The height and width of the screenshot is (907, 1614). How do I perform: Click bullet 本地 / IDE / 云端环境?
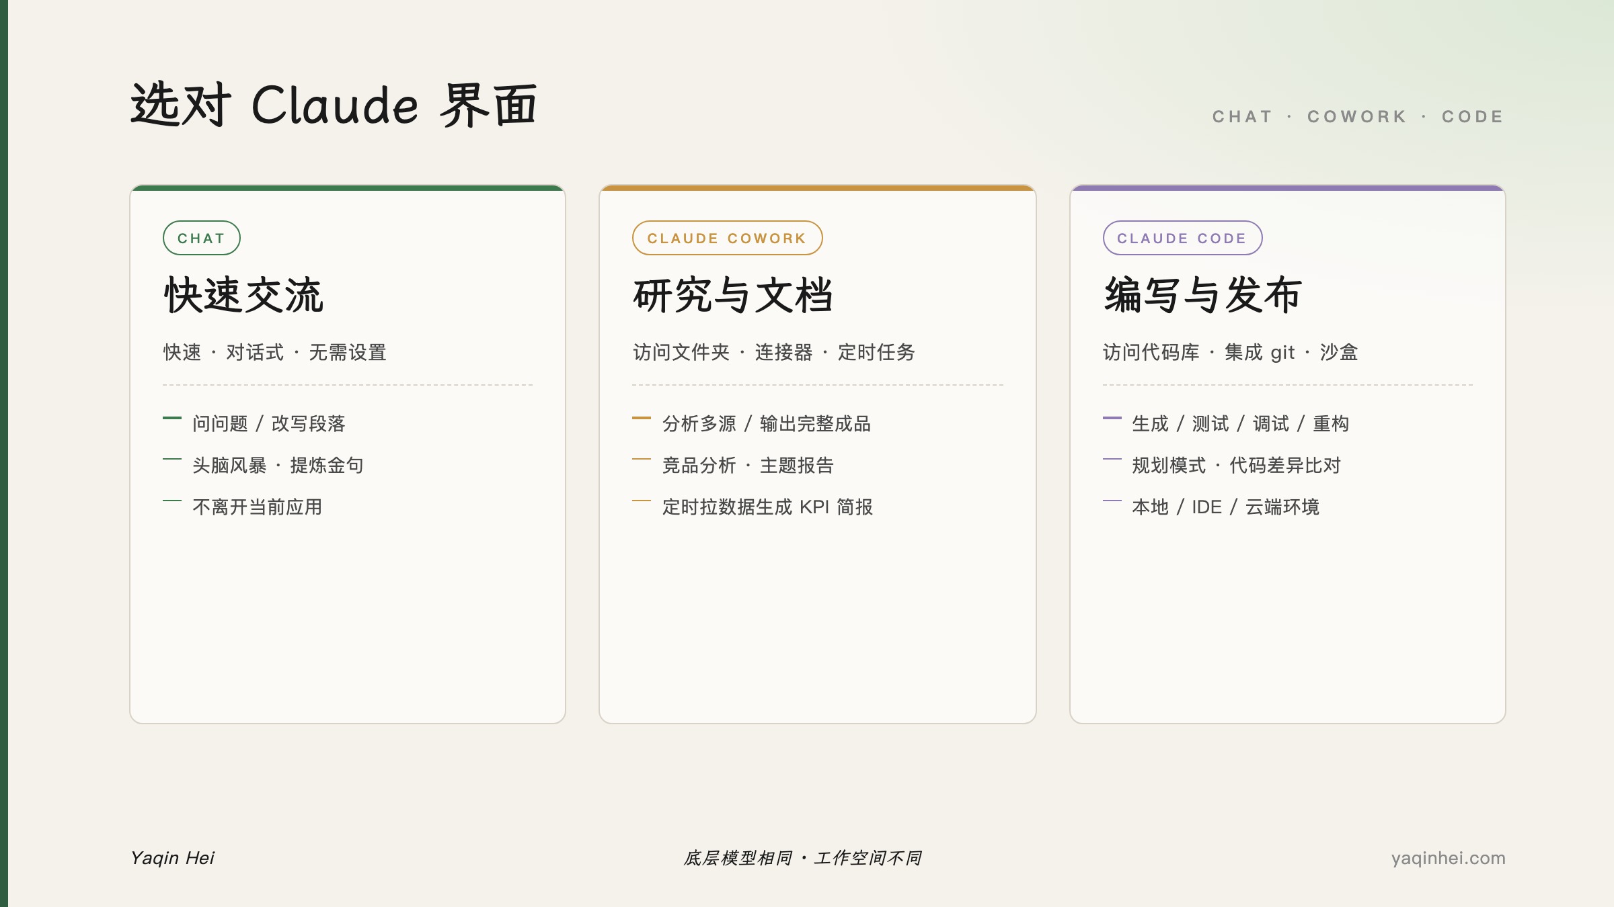click(1226, 507)
